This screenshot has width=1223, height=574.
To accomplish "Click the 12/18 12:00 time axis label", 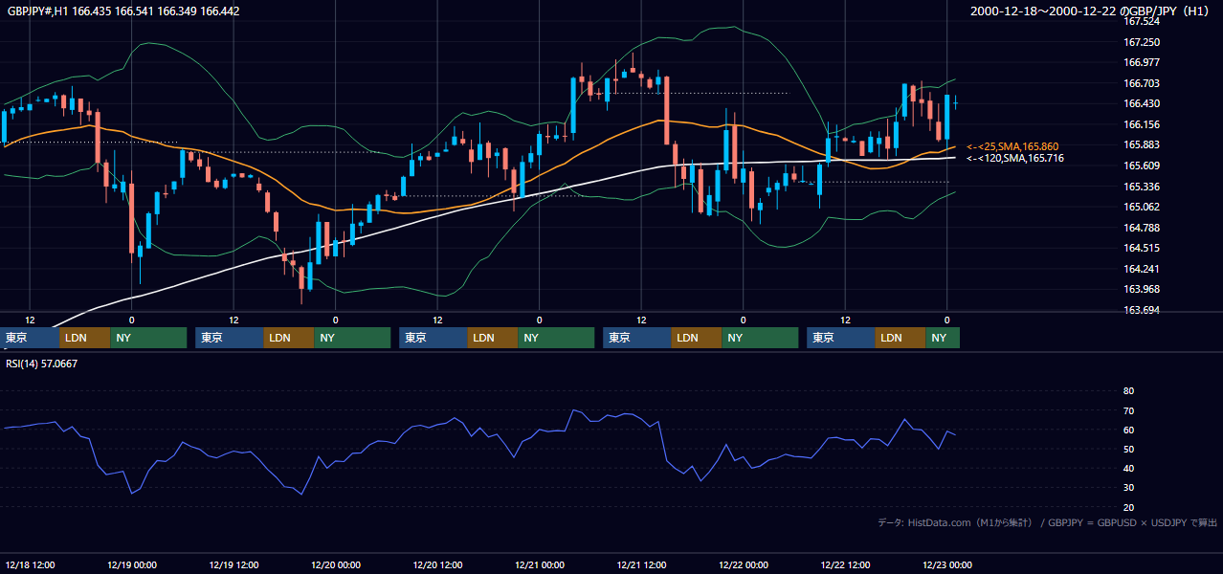I will pyautogui.click(x=30, y=565).
